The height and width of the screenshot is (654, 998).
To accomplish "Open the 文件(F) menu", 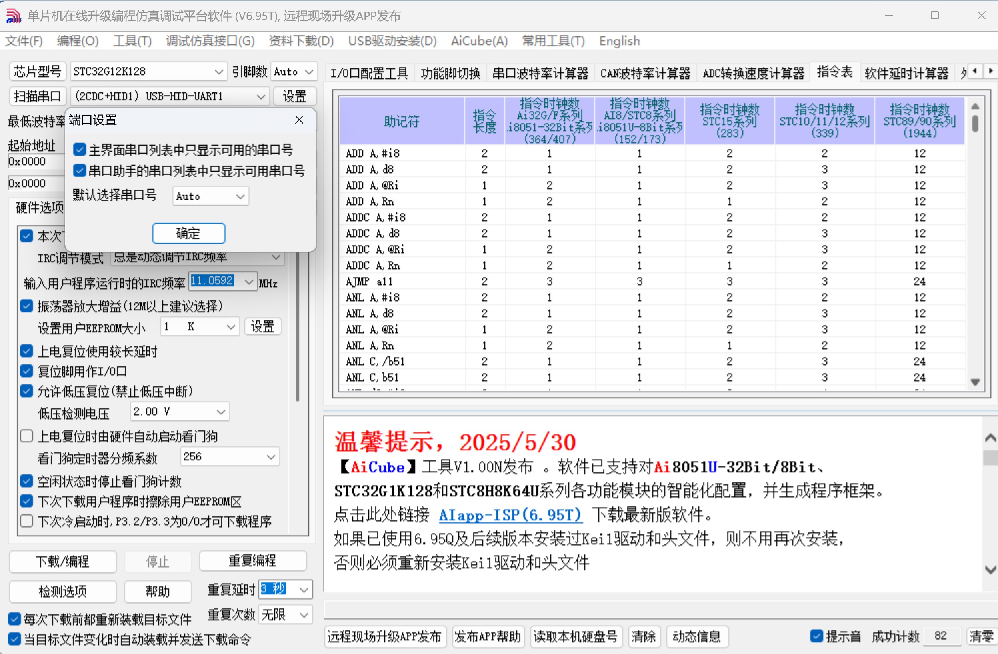I will 24,41.
